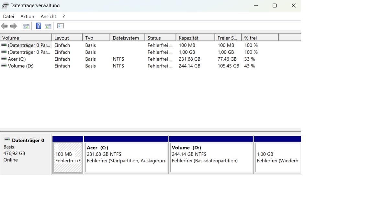This screenshot has height=210, width=373.
Task: Click the disk icon beside Datenträger 0
Action: [7, 139]
